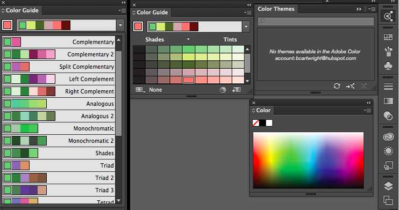Select the None fill swatch in Color panel
Image resolution: width=399 pixels, height=210 pixels.
click(256, 123)
